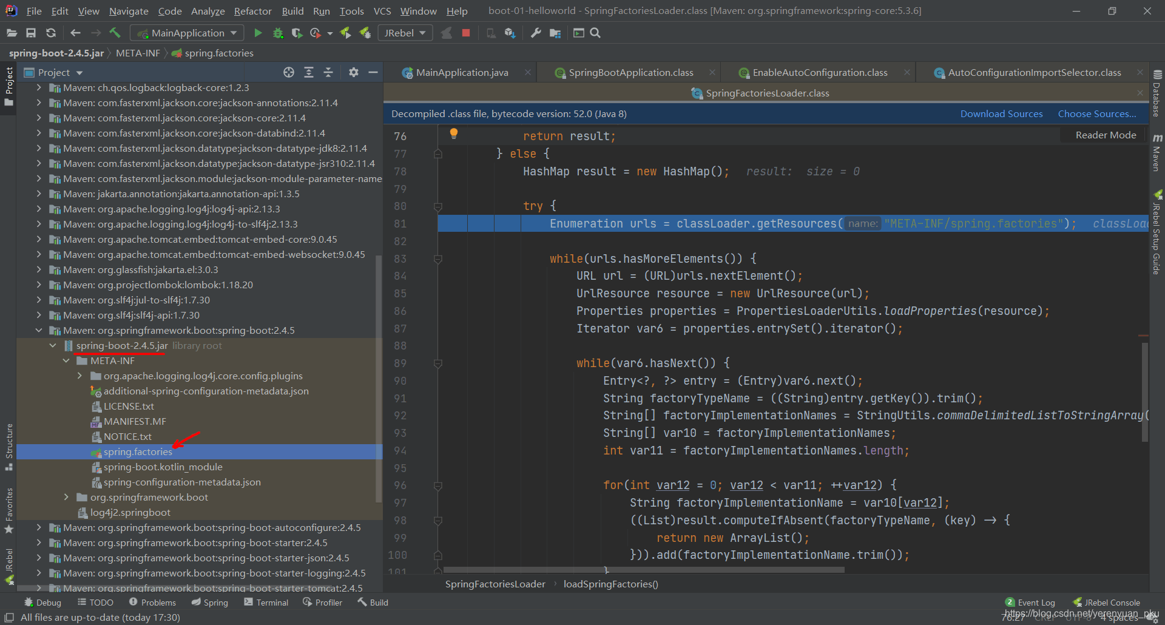The image size is (1165, 625).
Task: Open the VCS menu
Action: tap(382, 11)
